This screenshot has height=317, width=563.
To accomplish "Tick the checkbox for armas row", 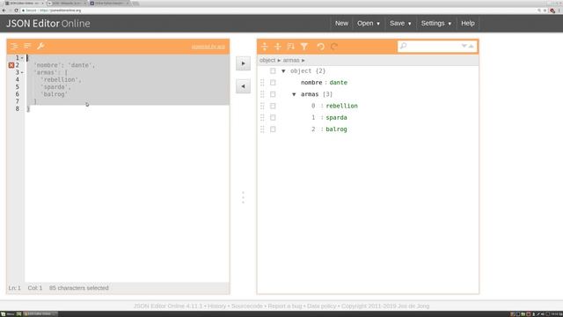I will click(x=273, y=94).
